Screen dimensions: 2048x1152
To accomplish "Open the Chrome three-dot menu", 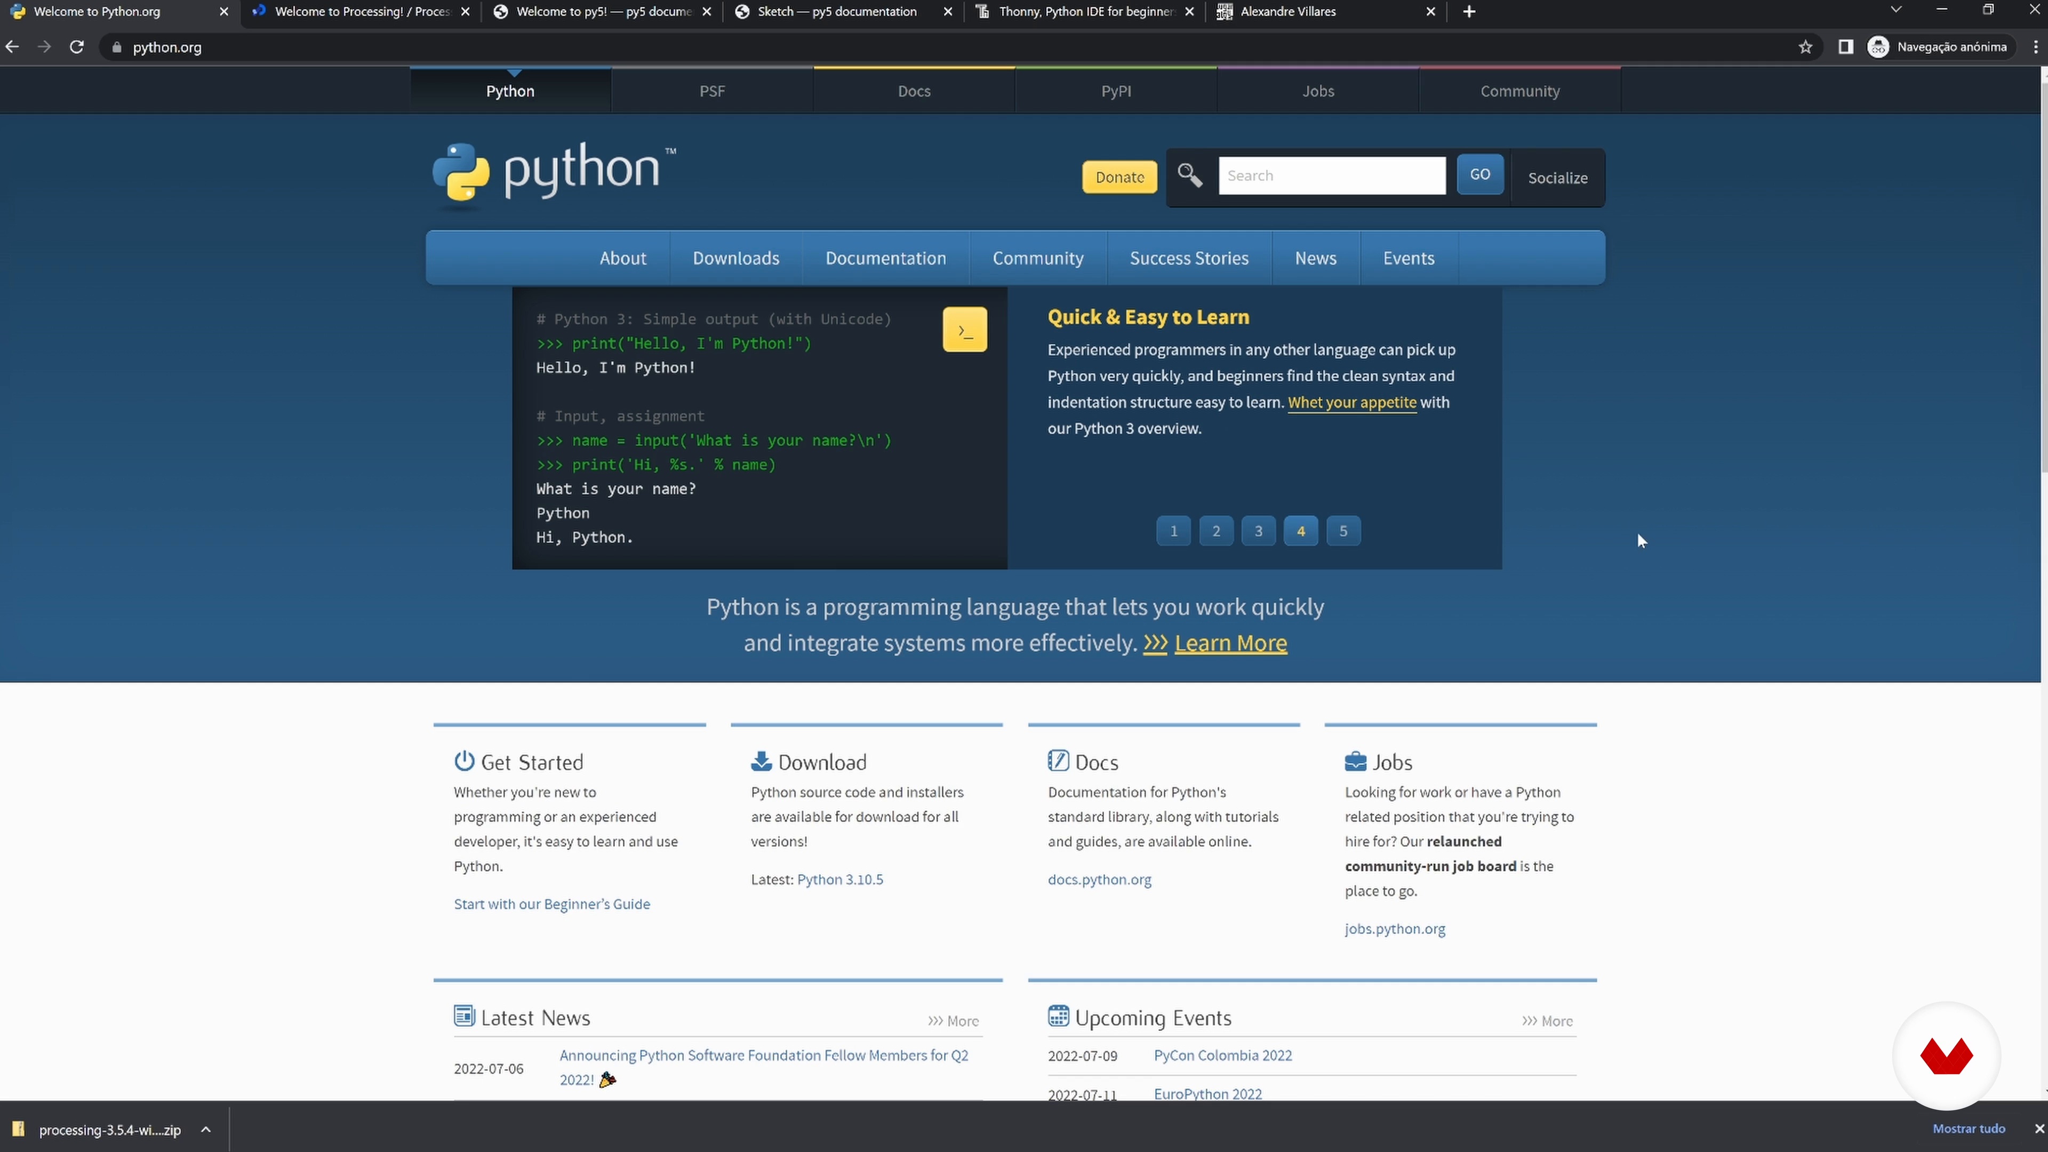I will coord(2035,47).
